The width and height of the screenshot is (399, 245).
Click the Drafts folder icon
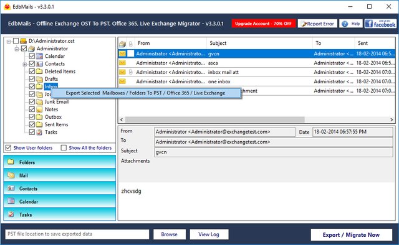click(x=39, y=79)
